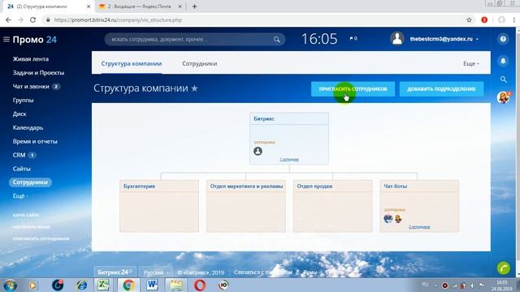Click the search magnifier in the search field
Viewport: 520px width, 292px height.
[276, 40]
